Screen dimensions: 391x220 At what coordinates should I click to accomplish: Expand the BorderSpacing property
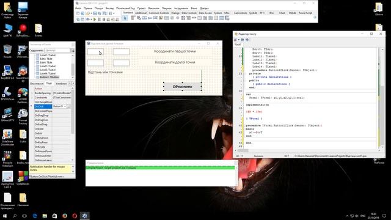click(x=32, y=93)
